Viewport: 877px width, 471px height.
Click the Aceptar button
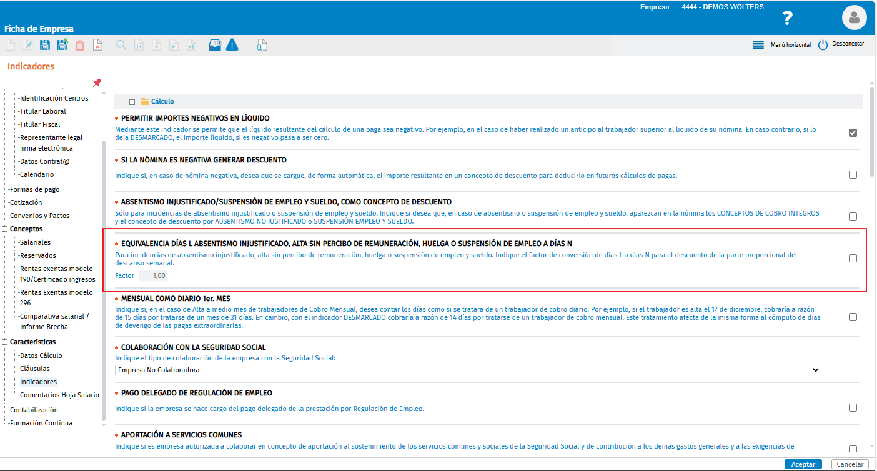point(803,464)
